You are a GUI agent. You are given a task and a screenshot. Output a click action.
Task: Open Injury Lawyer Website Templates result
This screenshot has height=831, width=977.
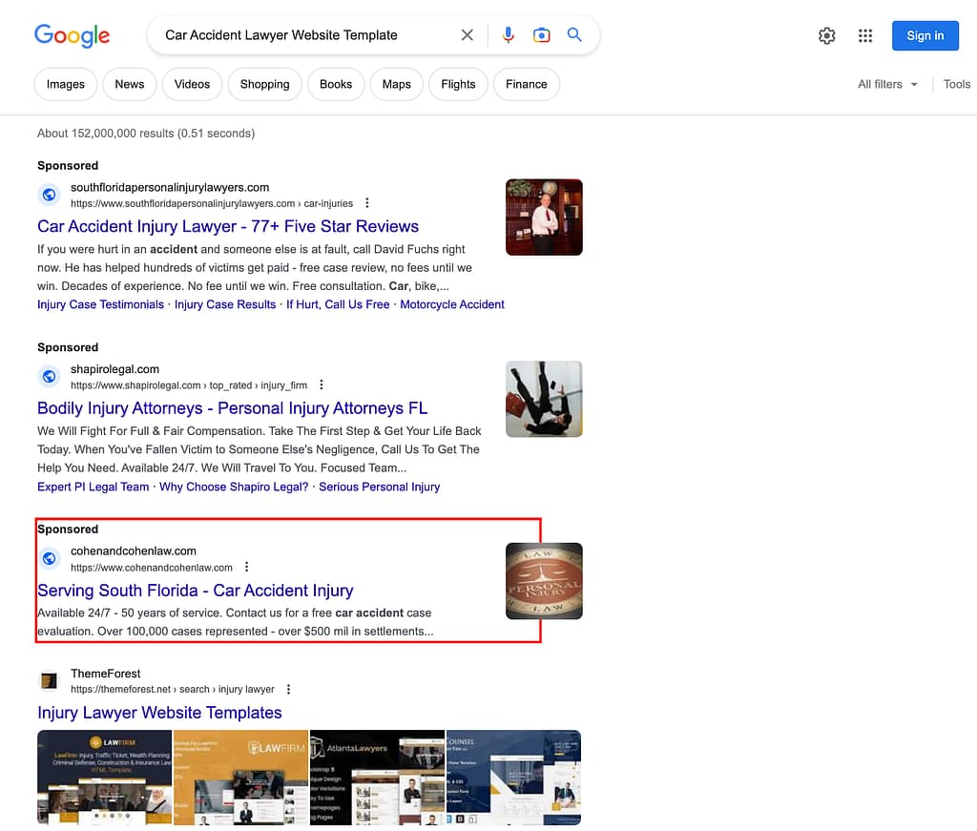(x=159, y=712)
